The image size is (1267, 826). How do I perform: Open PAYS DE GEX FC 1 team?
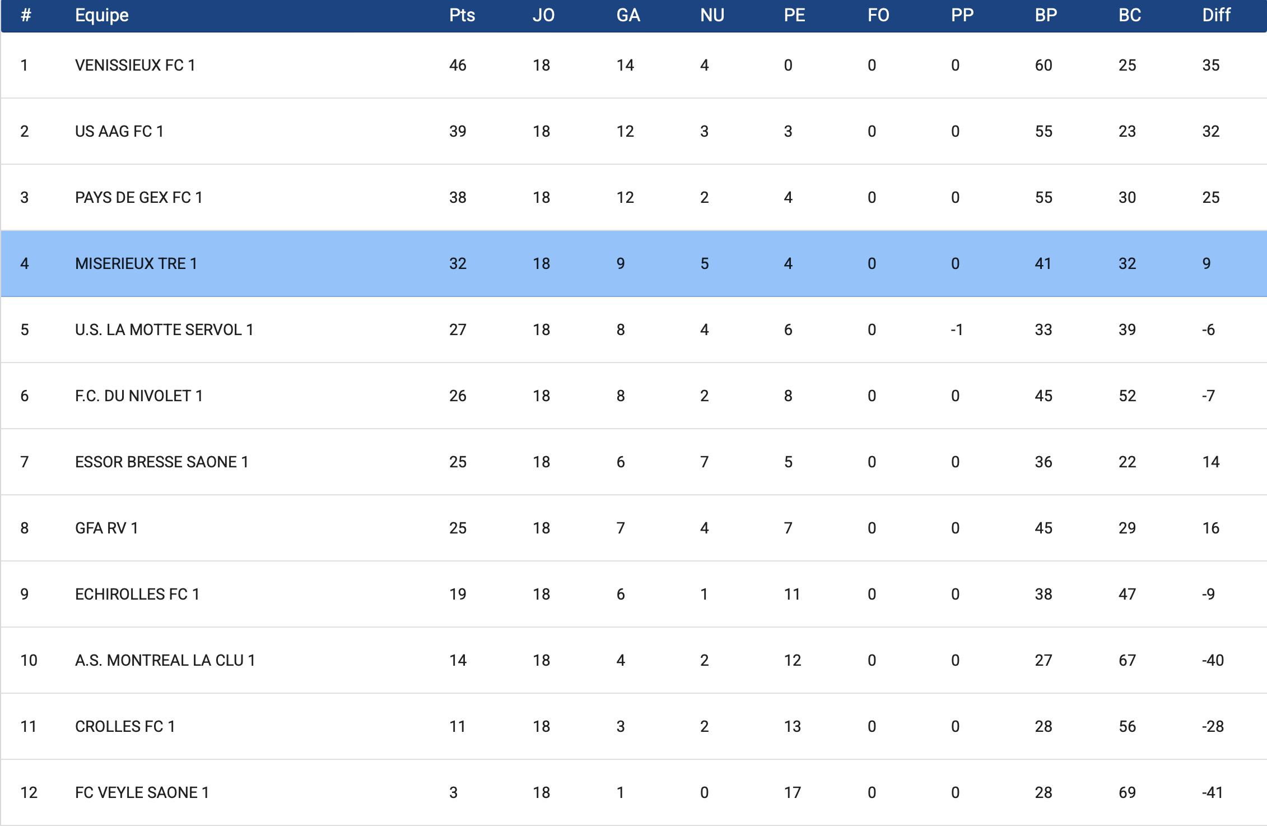138,198
